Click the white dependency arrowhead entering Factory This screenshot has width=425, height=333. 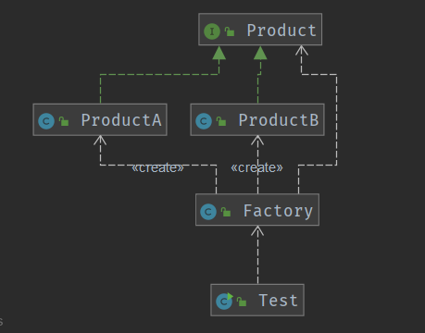pyautogui.click(x=257, y=231)
